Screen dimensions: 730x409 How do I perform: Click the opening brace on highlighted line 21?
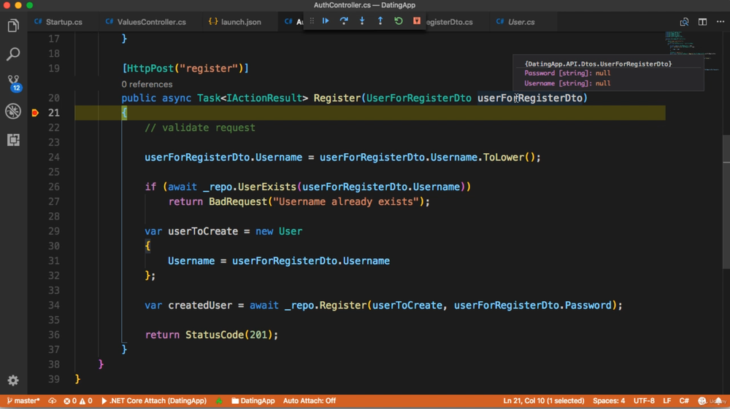pyautogui.click(x=124, y=113)
